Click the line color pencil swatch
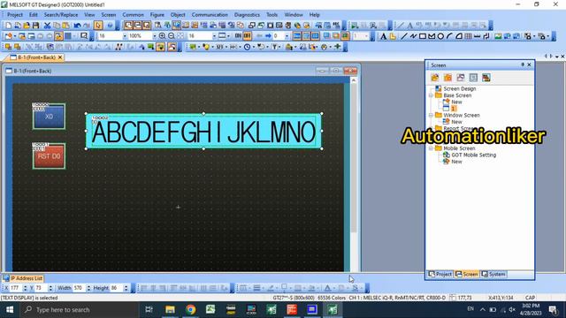Image resolution: width=566 pixels, height=318 pixels. click(271, 288)
